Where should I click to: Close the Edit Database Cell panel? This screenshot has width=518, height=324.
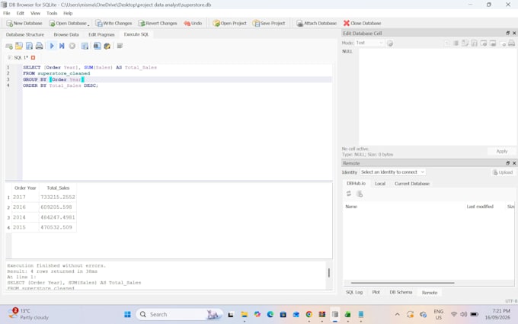pos(514,33)
